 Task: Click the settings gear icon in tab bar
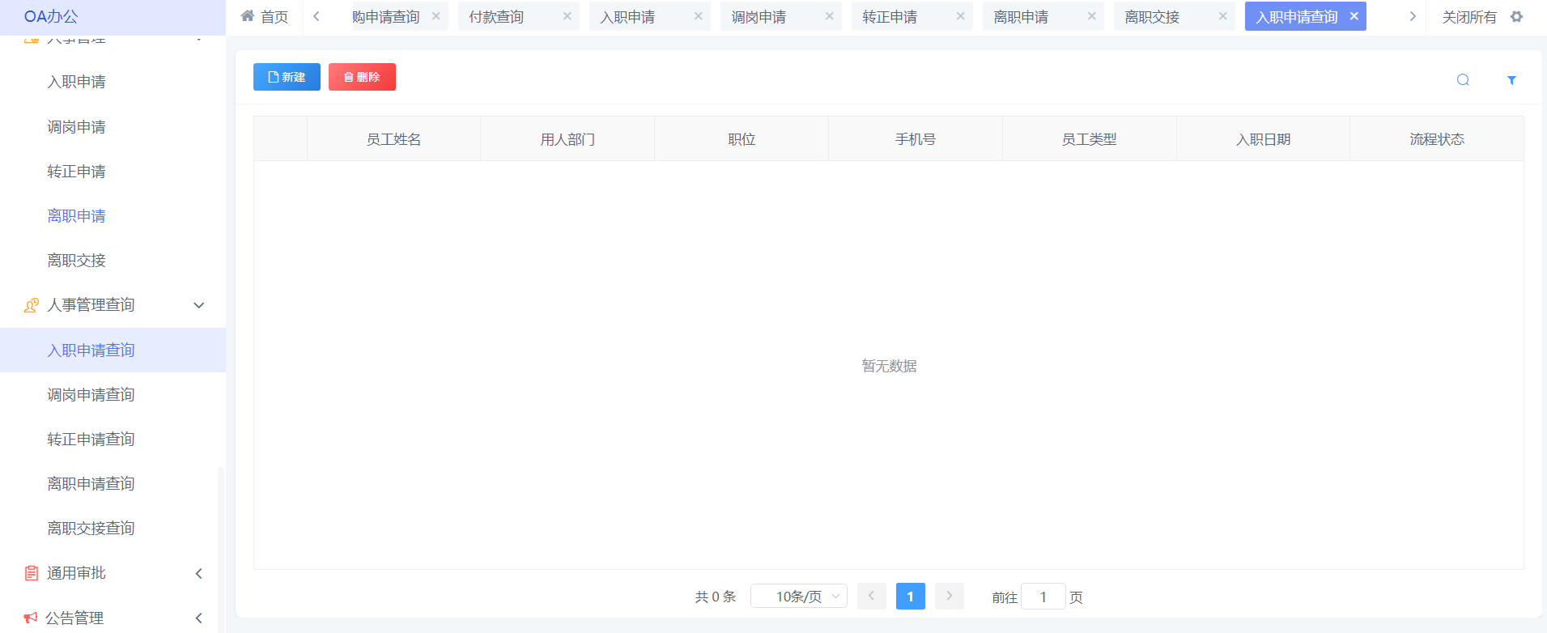pos(1516,16)
